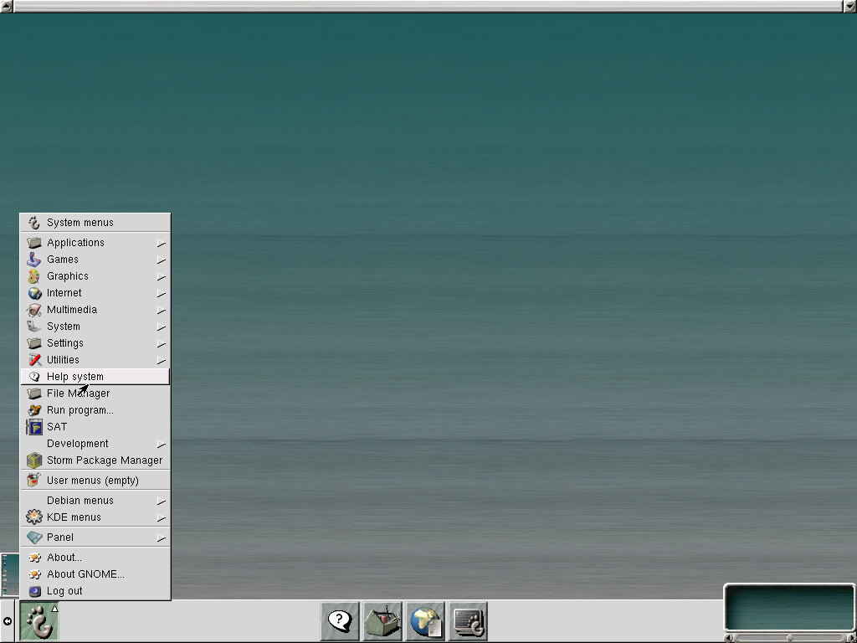The height and width of the screenshot is (643, 857).
Task: Click the top-right corner scroll arrow
Action: tap(849, 6)
